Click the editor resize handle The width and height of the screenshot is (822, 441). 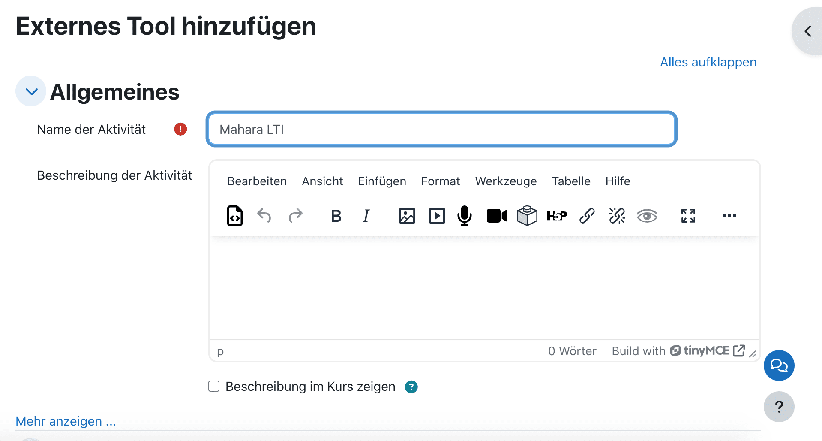tap(753, 354)
